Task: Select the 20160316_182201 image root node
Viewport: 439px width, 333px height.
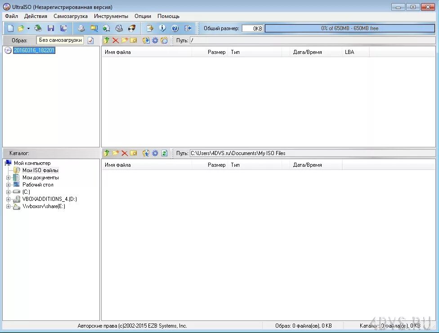Action: click(x=34, y=50)
